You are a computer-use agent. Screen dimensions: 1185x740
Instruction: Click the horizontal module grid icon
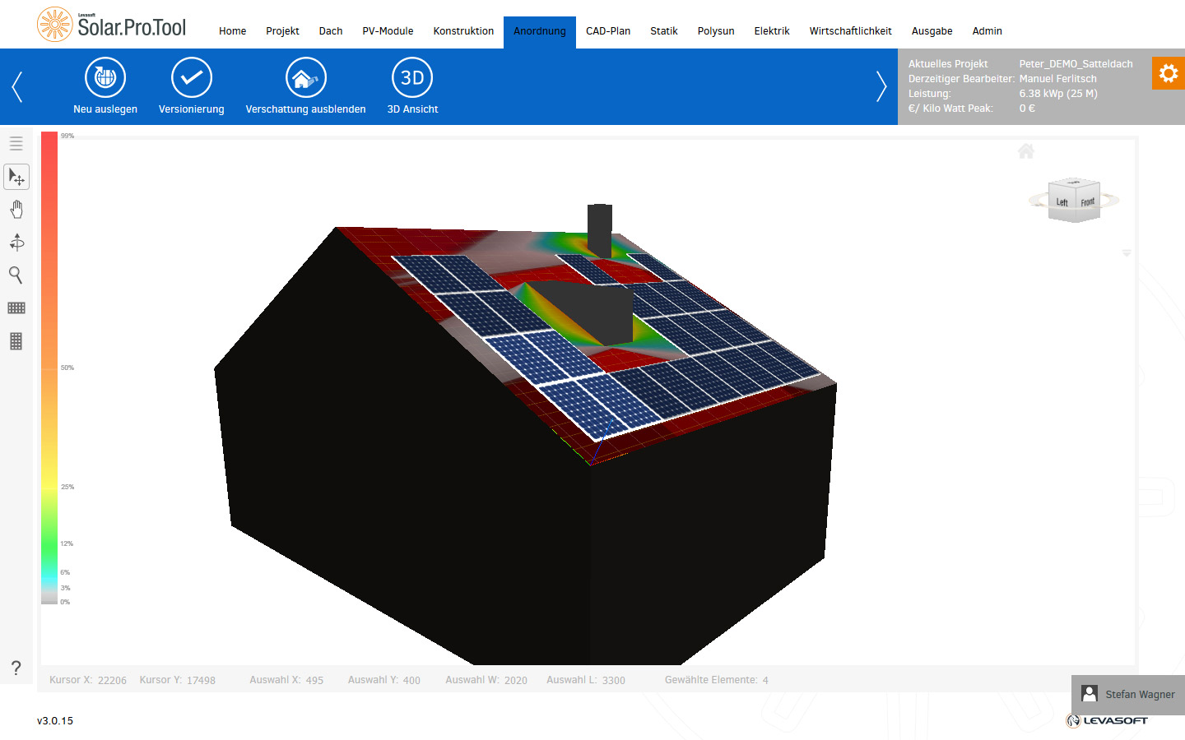click(x=16, y=308)
